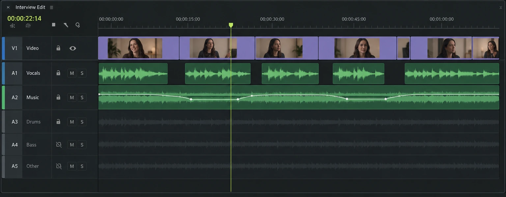Solo the A3 Drums track
The width and height of the screenshot is (506, 197).
[x=82, y=122]
